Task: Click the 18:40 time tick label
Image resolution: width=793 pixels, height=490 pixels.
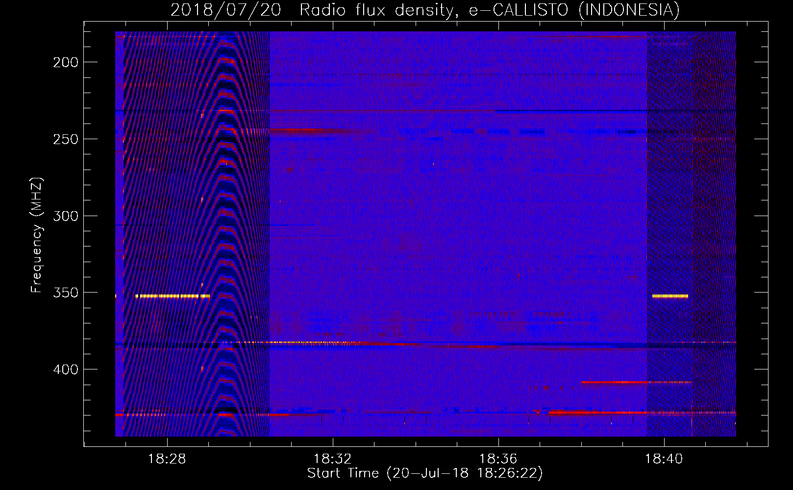Action: point(664,459)
